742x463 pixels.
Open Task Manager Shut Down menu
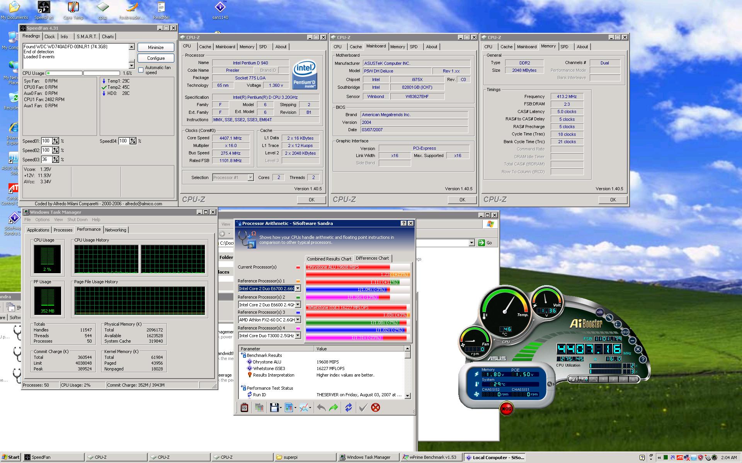77,220
